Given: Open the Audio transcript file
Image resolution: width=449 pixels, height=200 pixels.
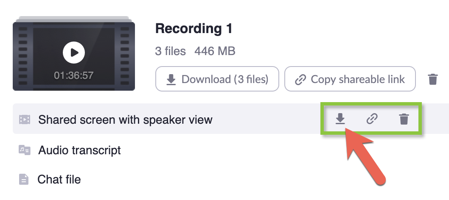Looking at the screenshot, I should (x=79, y=150).
